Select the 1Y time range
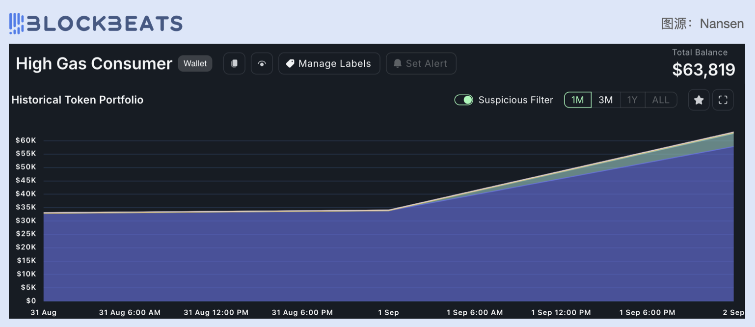755x327 pixels. click(632, 100)
